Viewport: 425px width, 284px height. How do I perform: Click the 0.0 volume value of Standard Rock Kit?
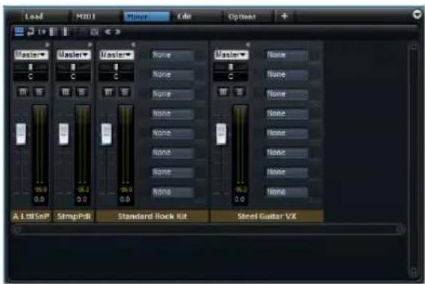[x=125, y=200]
